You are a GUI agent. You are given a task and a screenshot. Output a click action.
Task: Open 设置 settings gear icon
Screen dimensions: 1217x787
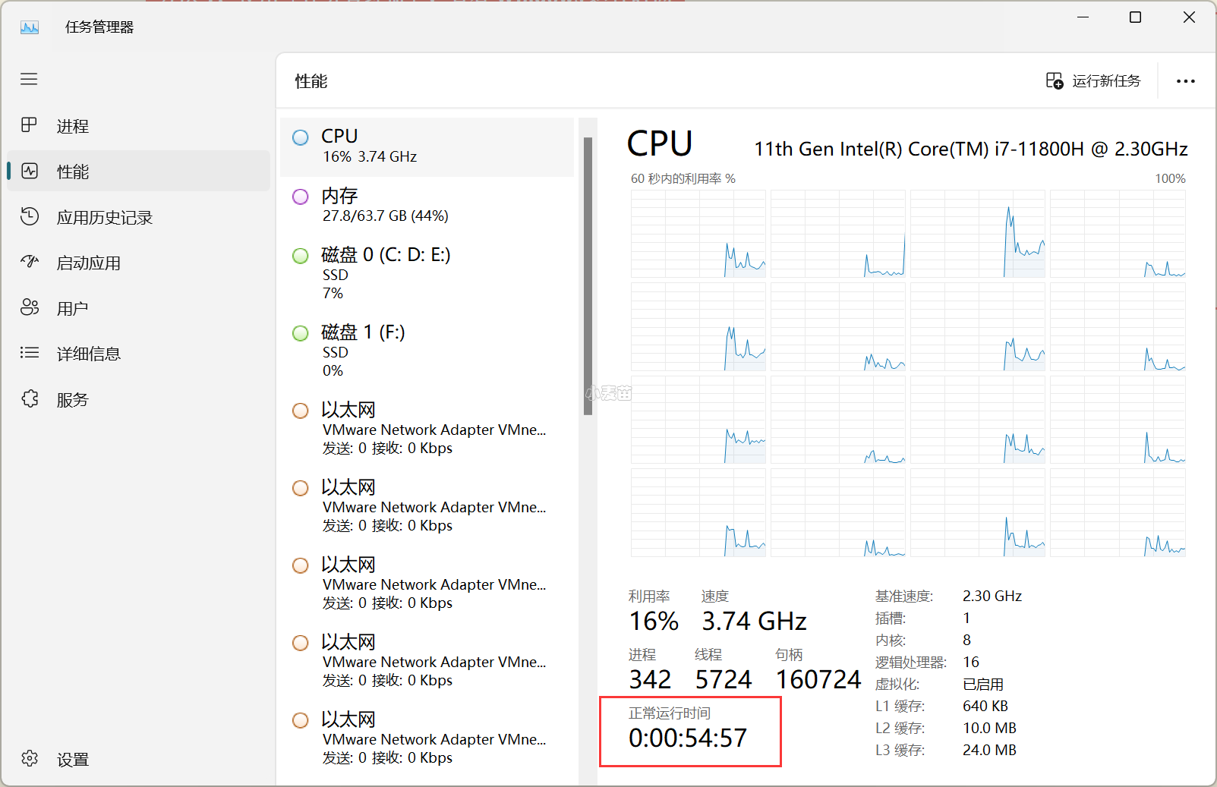pyautogui.click(x=30, y=758)
